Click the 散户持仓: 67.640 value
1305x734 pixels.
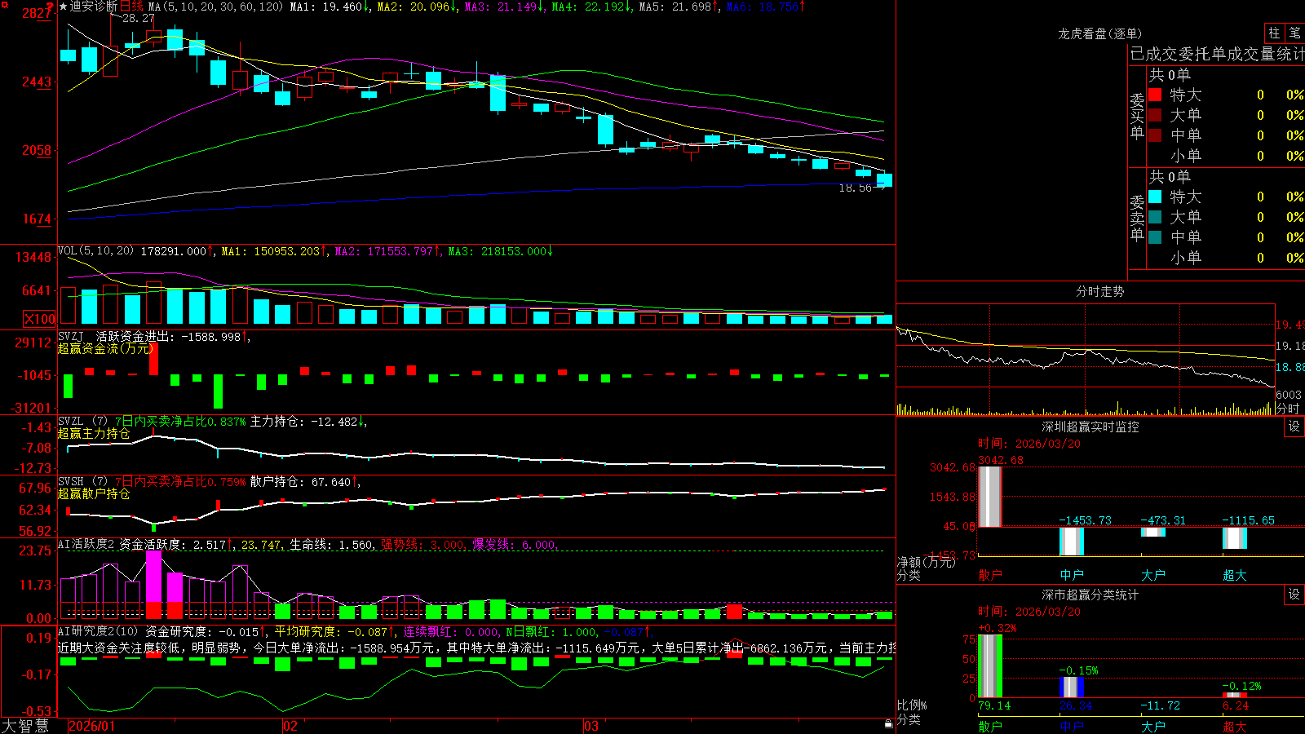(301, 482)
